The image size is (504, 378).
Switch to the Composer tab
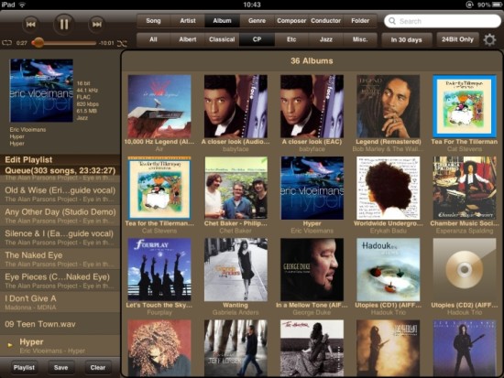pos(291,21)
